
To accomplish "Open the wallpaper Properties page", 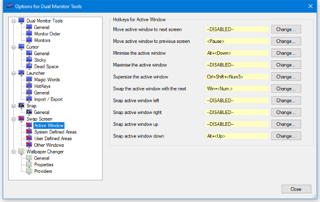I will click(43, 165).
